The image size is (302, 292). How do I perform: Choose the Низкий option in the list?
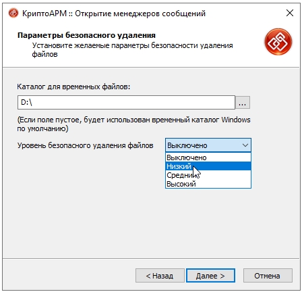tap(208, 166)
